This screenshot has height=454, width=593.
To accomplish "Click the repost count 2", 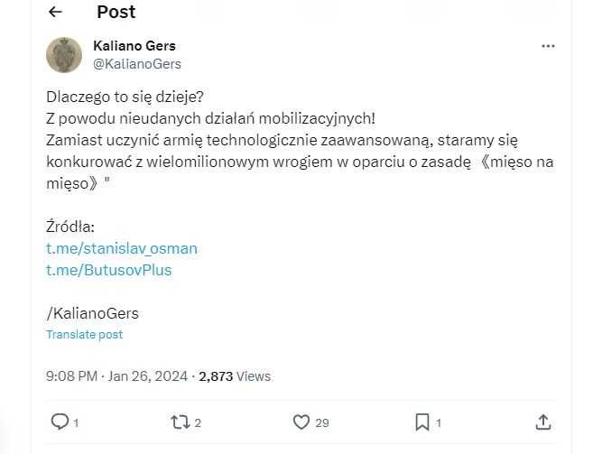I will [x=198, y=422].
